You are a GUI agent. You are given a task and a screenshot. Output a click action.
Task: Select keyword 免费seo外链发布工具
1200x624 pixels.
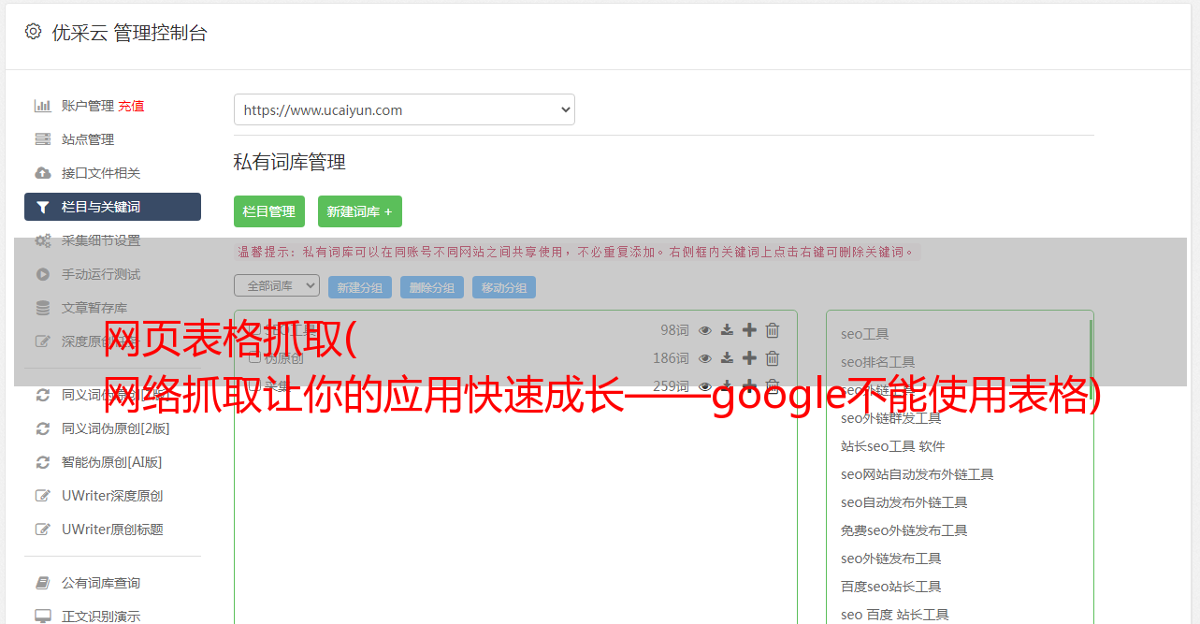pyautogui.click(x=904, y=530)
